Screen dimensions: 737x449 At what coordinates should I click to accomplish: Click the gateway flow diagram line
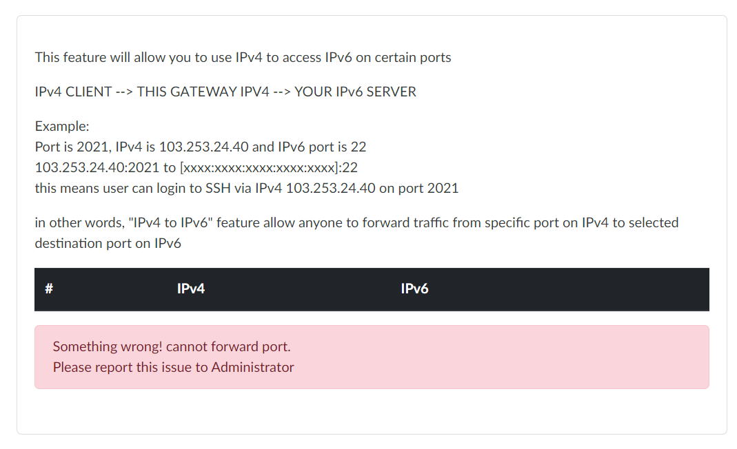point(225,91)
